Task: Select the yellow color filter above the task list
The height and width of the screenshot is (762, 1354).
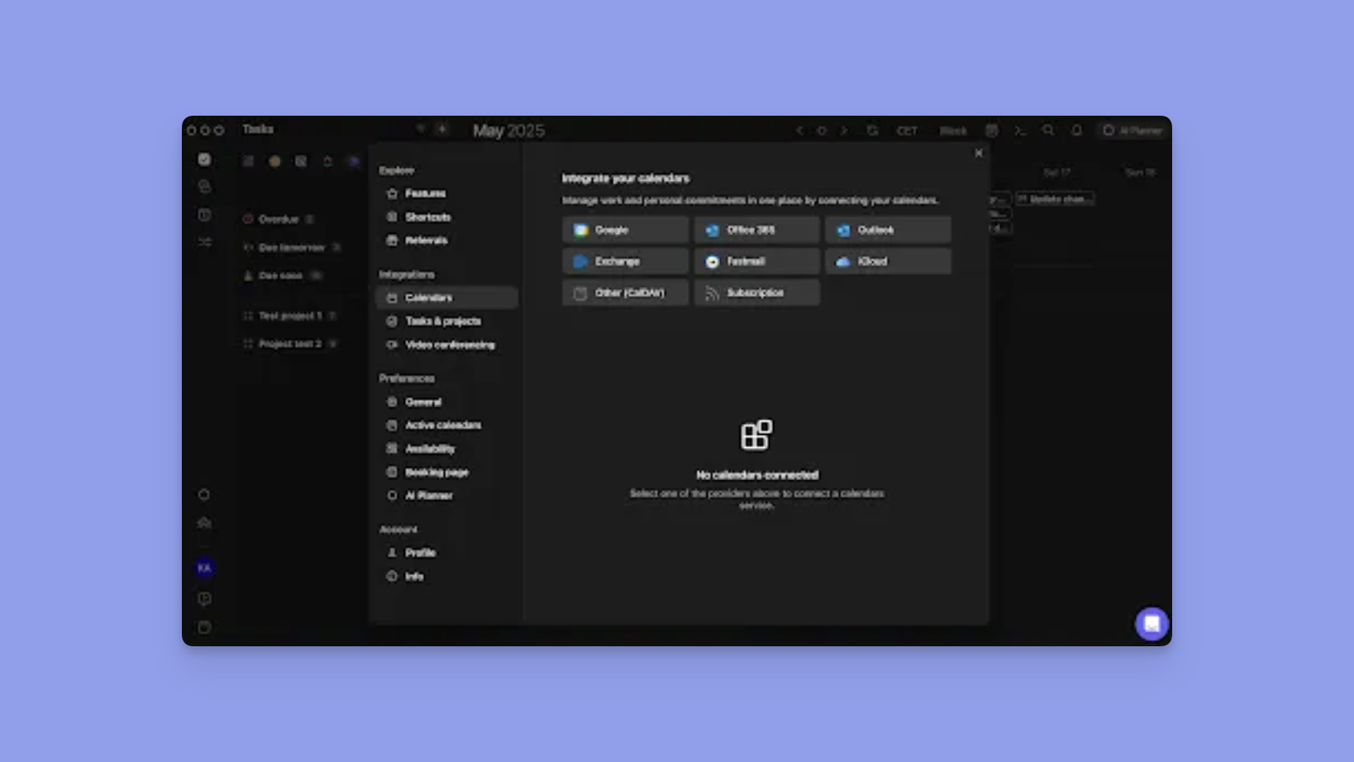Action: click(x=275, y=160)
